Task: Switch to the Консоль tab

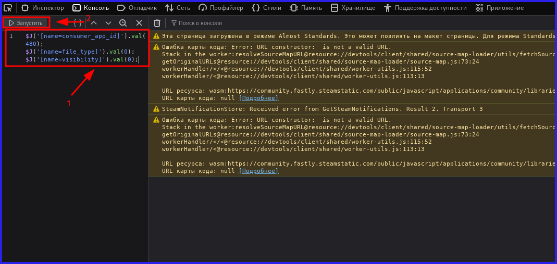Action: [91, 8]
